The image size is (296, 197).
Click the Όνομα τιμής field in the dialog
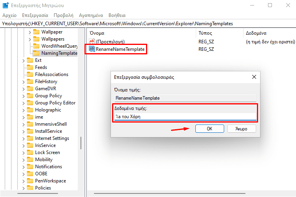tap(185, 98)
